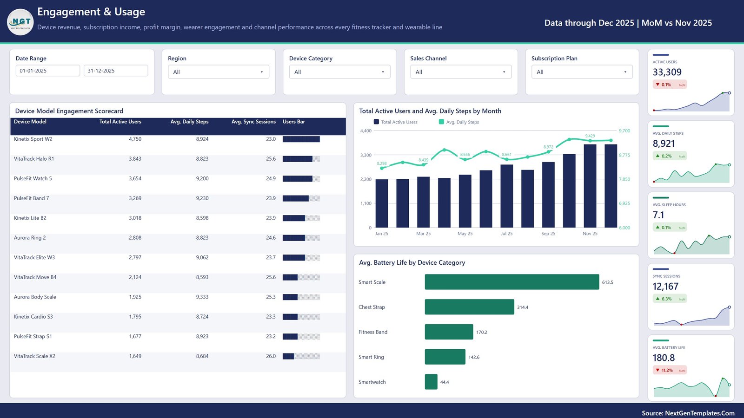Select the PulseFit Strap S1 row name
Screen dimensions: 744x418
click(x=33, y=336)
